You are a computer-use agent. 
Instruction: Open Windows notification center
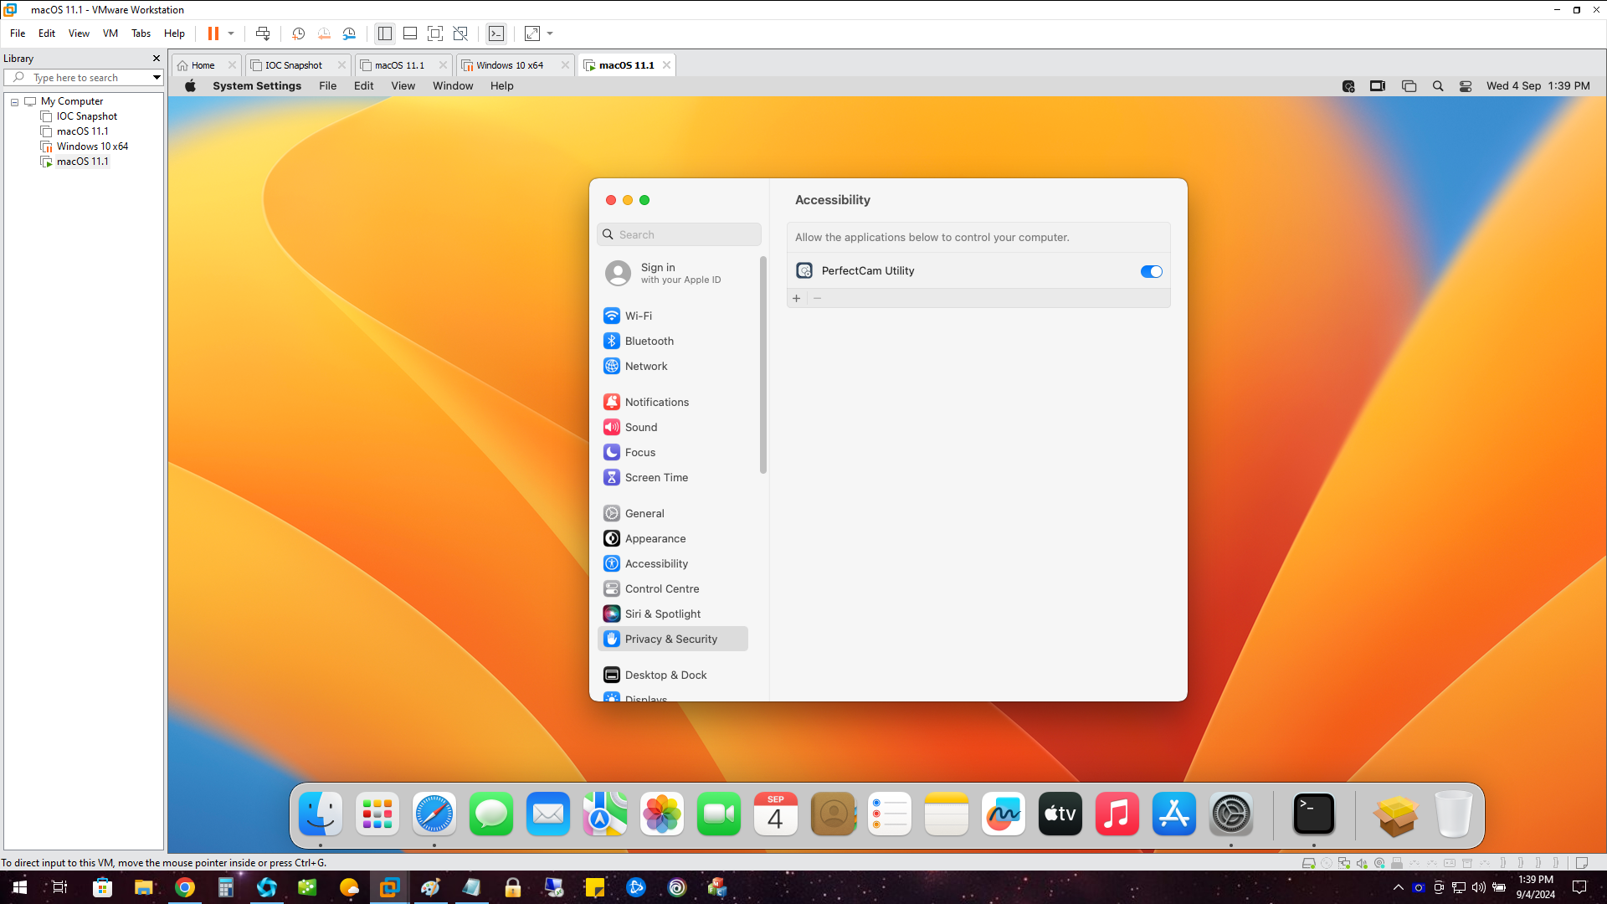tap(1580, 887)
